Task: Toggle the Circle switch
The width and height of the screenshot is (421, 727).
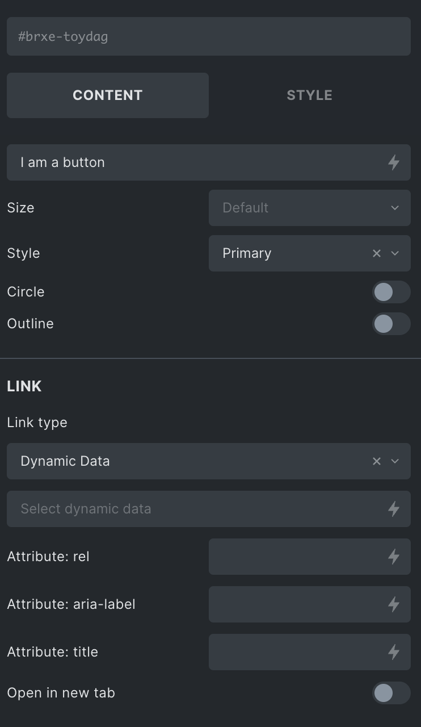Action: (x=391, y=292)
